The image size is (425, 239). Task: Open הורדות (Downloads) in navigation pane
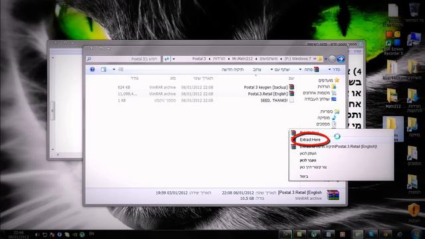tap(323, 86)
